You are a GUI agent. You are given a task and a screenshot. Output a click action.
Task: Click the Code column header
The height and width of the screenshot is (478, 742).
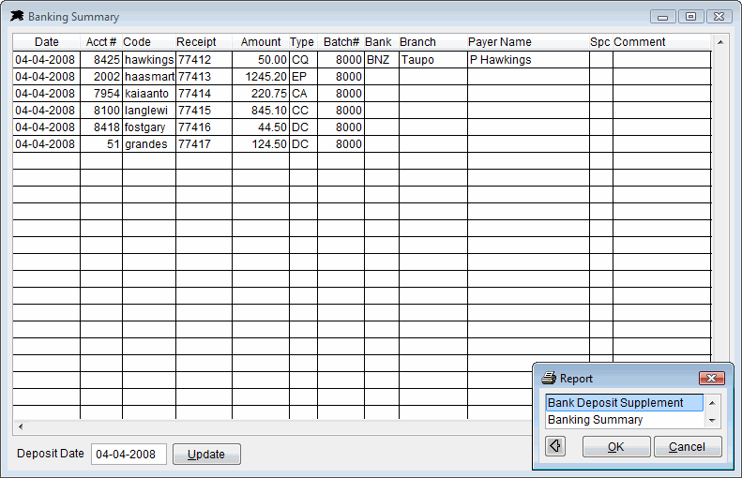tap(148, 42)
